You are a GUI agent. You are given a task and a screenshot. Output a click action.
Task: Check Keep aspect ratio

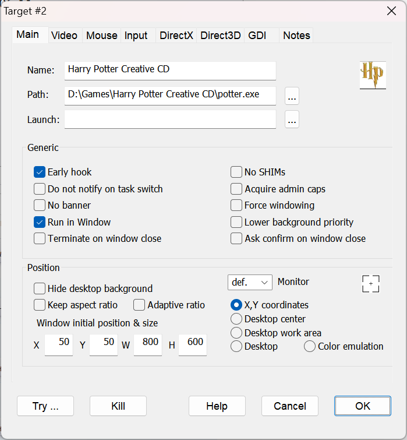point(40,305)
